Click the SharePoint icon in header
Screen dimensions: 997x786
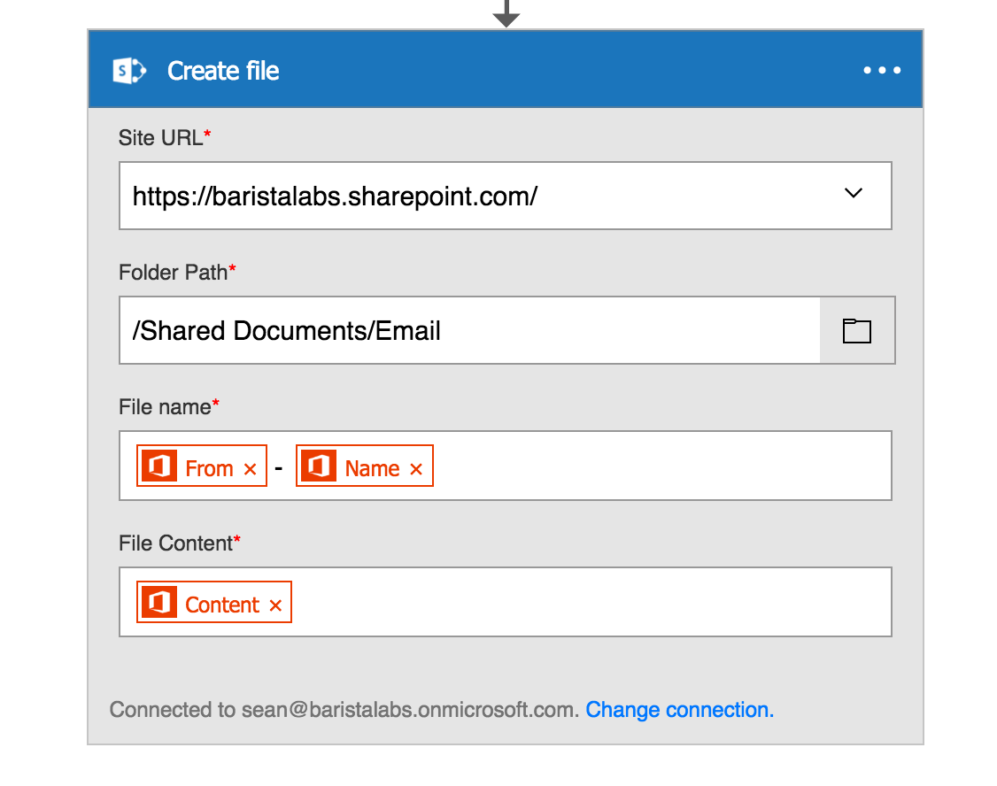coord(129,71)
